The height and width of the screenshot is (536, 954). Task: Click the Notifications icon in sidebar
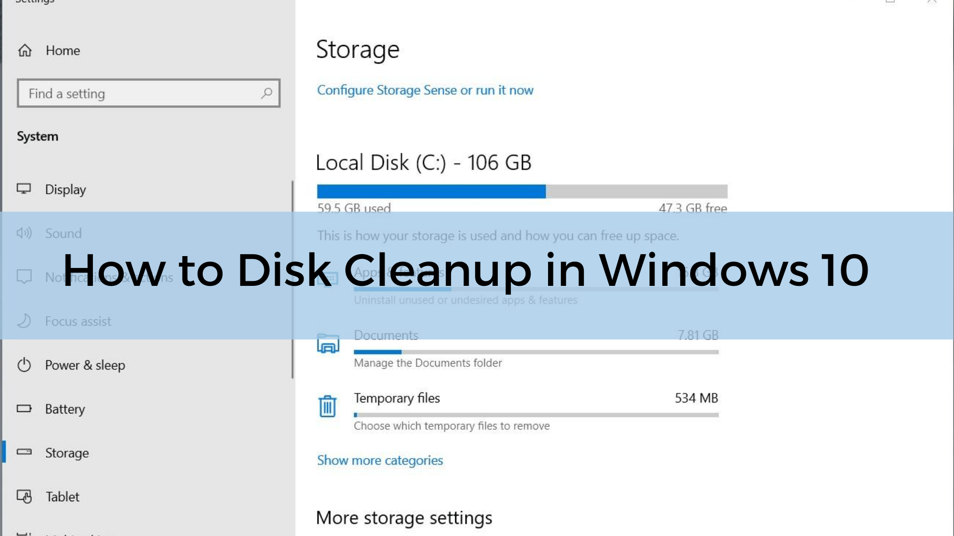point(23,276)
